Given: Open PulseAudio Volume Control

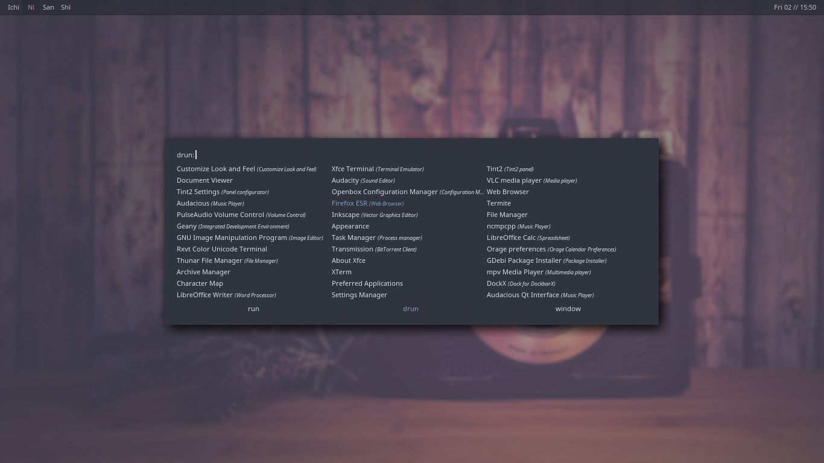Looking at the screenshot, I should click(220, 215).
